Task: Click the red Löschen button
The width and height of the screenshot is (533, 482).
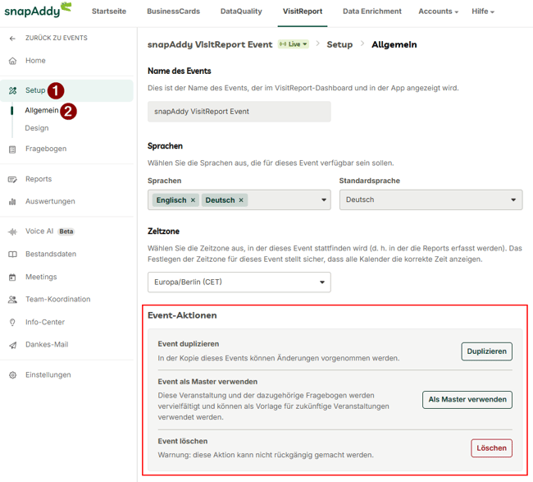Action: [491, 448]
